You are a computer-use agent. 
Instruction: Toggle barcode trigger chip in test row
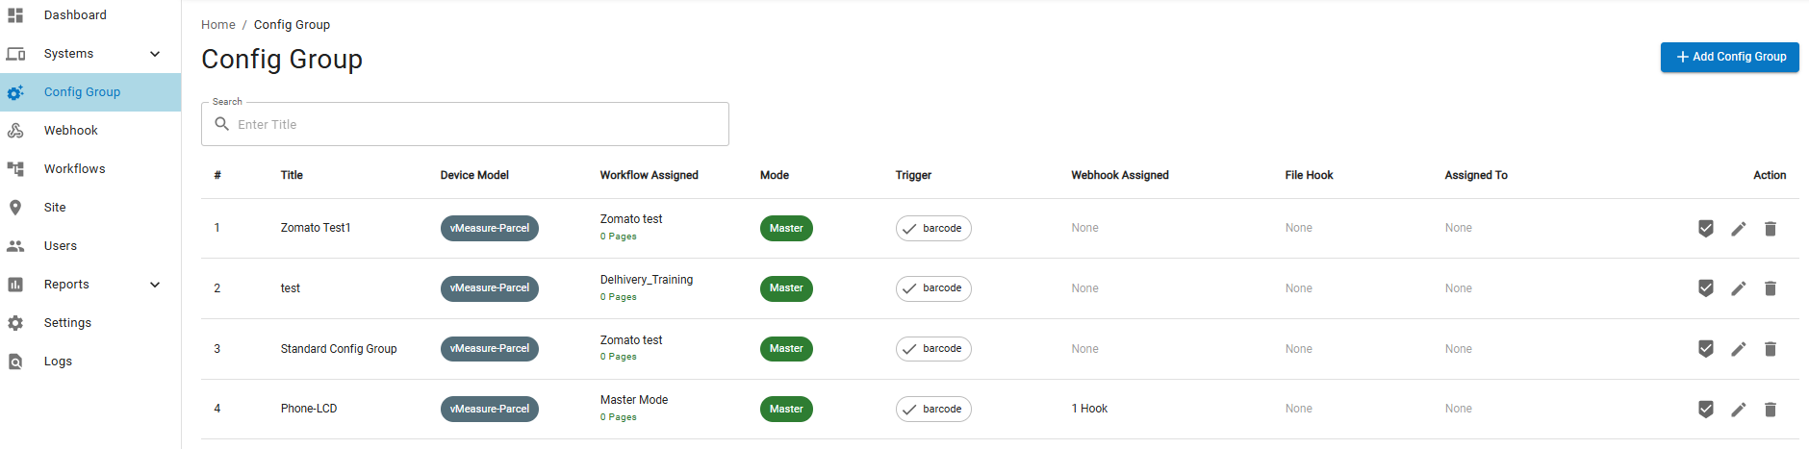pyautogui.click(x=933, y=288)
